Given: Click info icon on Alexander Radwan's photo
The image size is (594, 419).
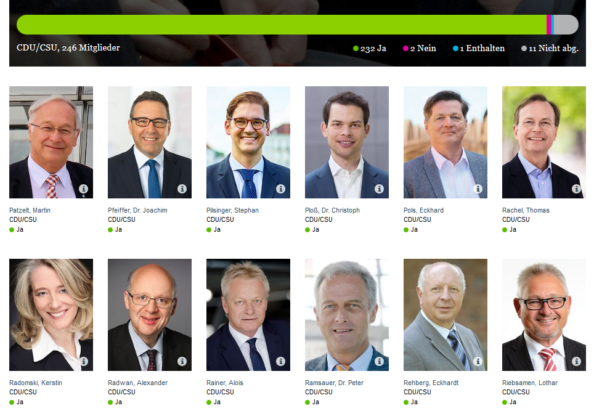Looking at the screenshot, I should click(182, 362).
